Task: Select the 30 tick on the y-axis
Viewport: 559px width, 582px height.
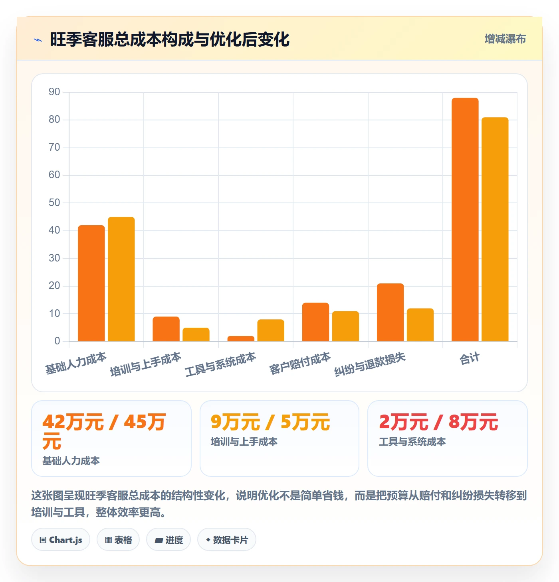Action: [54, 258]
